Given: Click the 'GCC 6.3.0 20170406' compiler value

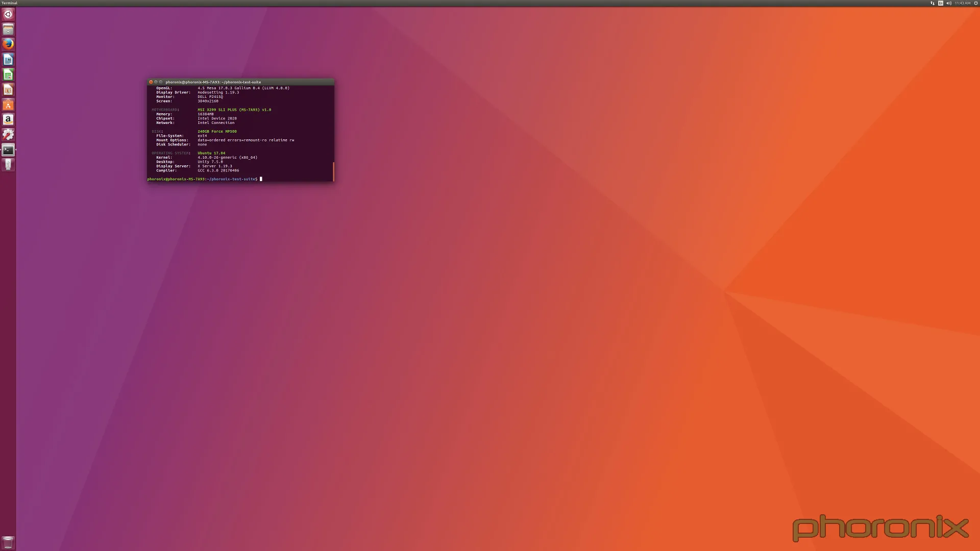Looking at the screenshot, I should click(x=218, y=170).
